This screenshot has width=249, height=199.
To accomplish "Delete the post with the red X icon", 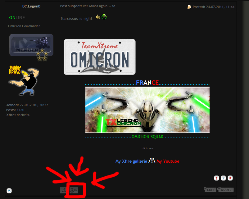I will (x=230, y=178).
